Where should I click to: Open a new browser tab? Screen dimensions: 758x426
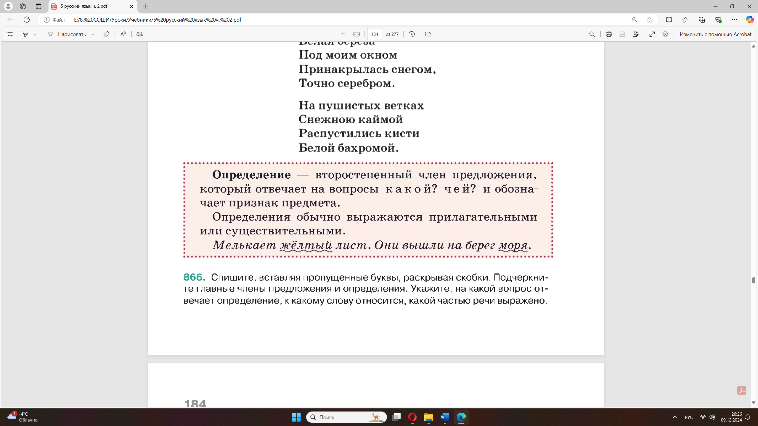[x=145, y=6]
